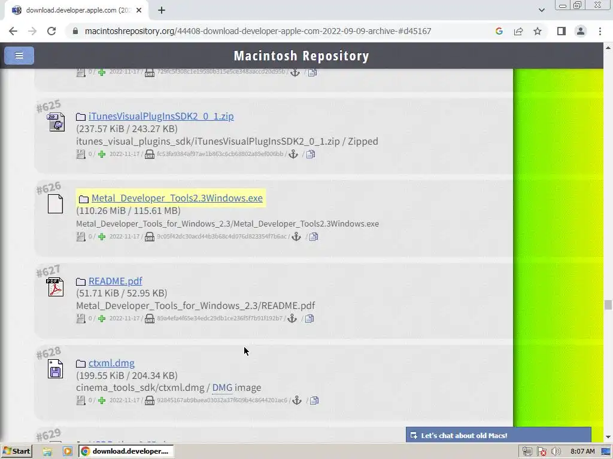
Task: Click the 8:07 AM taskbar clock
Action: (x=582, y=452)
